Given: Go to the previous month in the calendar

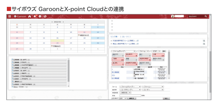Looking at the screenshot, I should pyautogui.click(x=52, y=22).
